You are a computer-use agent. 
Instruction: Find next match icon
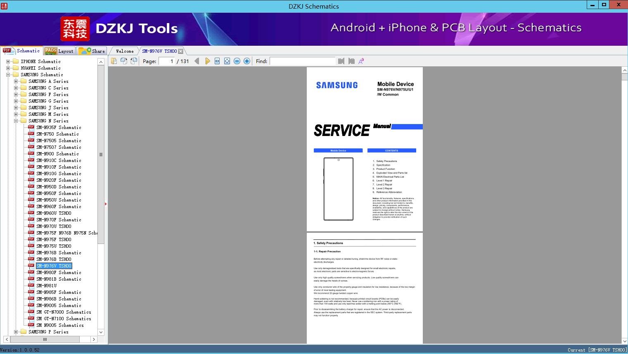coord(351,61)
